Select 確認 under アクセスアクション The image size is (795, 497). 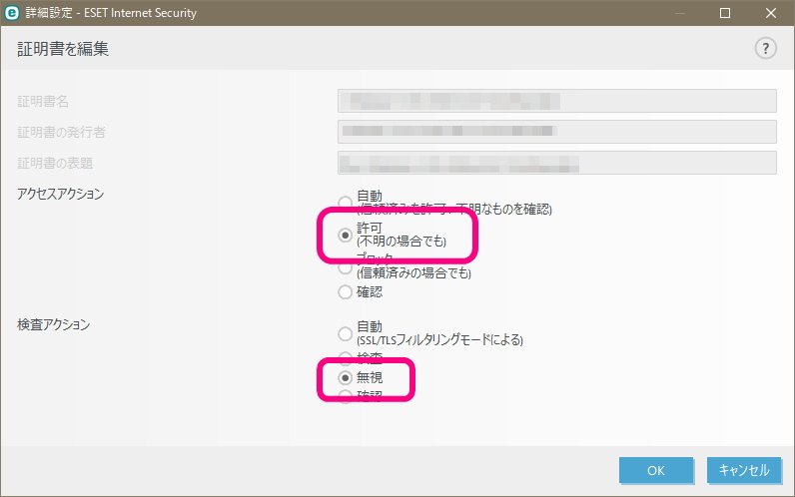(345, 291)
